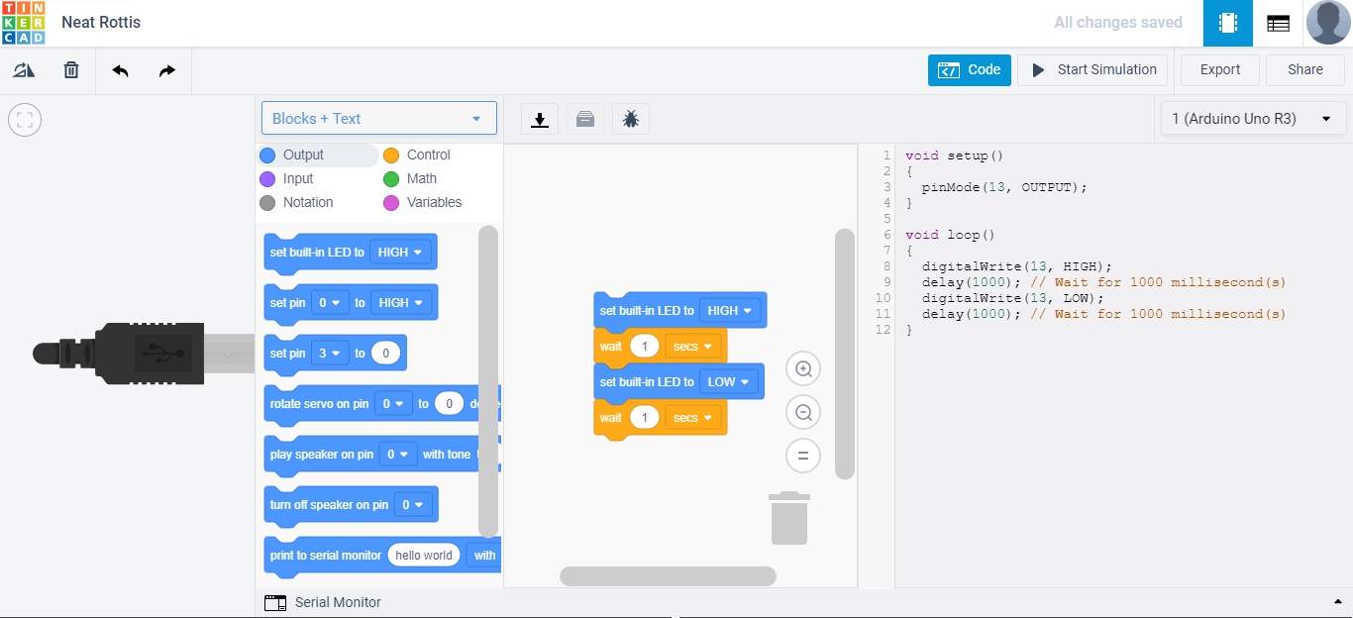Select the Output blocks category
Viewport: 1353px width, 618px height.
318,154
